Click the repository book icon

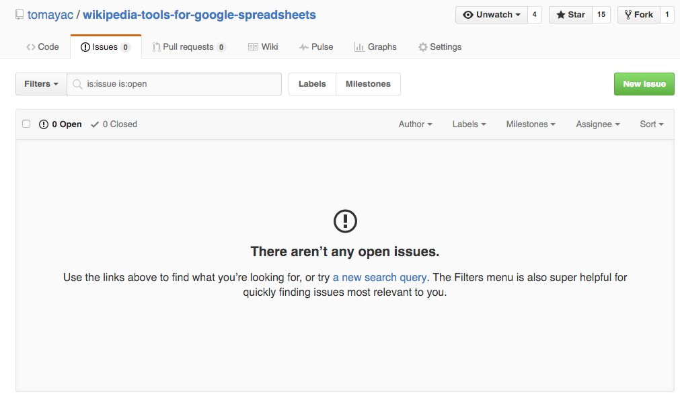point(19,15)
